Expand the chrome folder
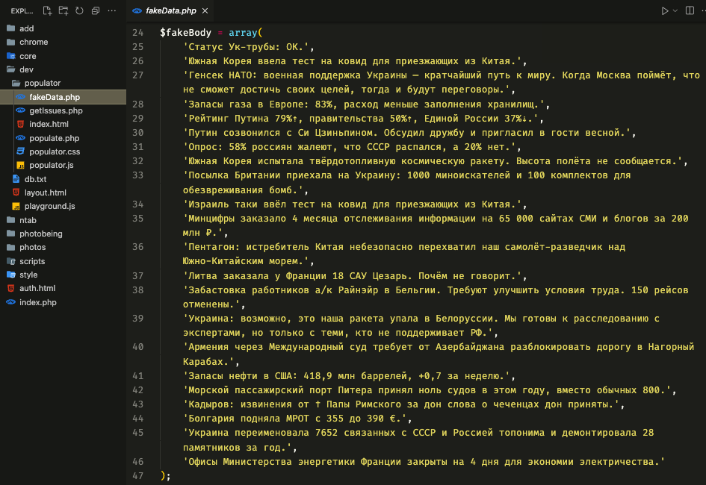The width and height of the screenshot is (706, 485). click(63, 42)
